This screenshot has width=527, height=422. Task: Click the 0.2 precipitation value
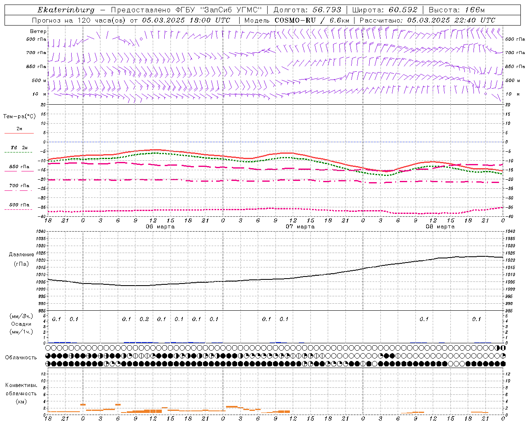coord(144,319)
